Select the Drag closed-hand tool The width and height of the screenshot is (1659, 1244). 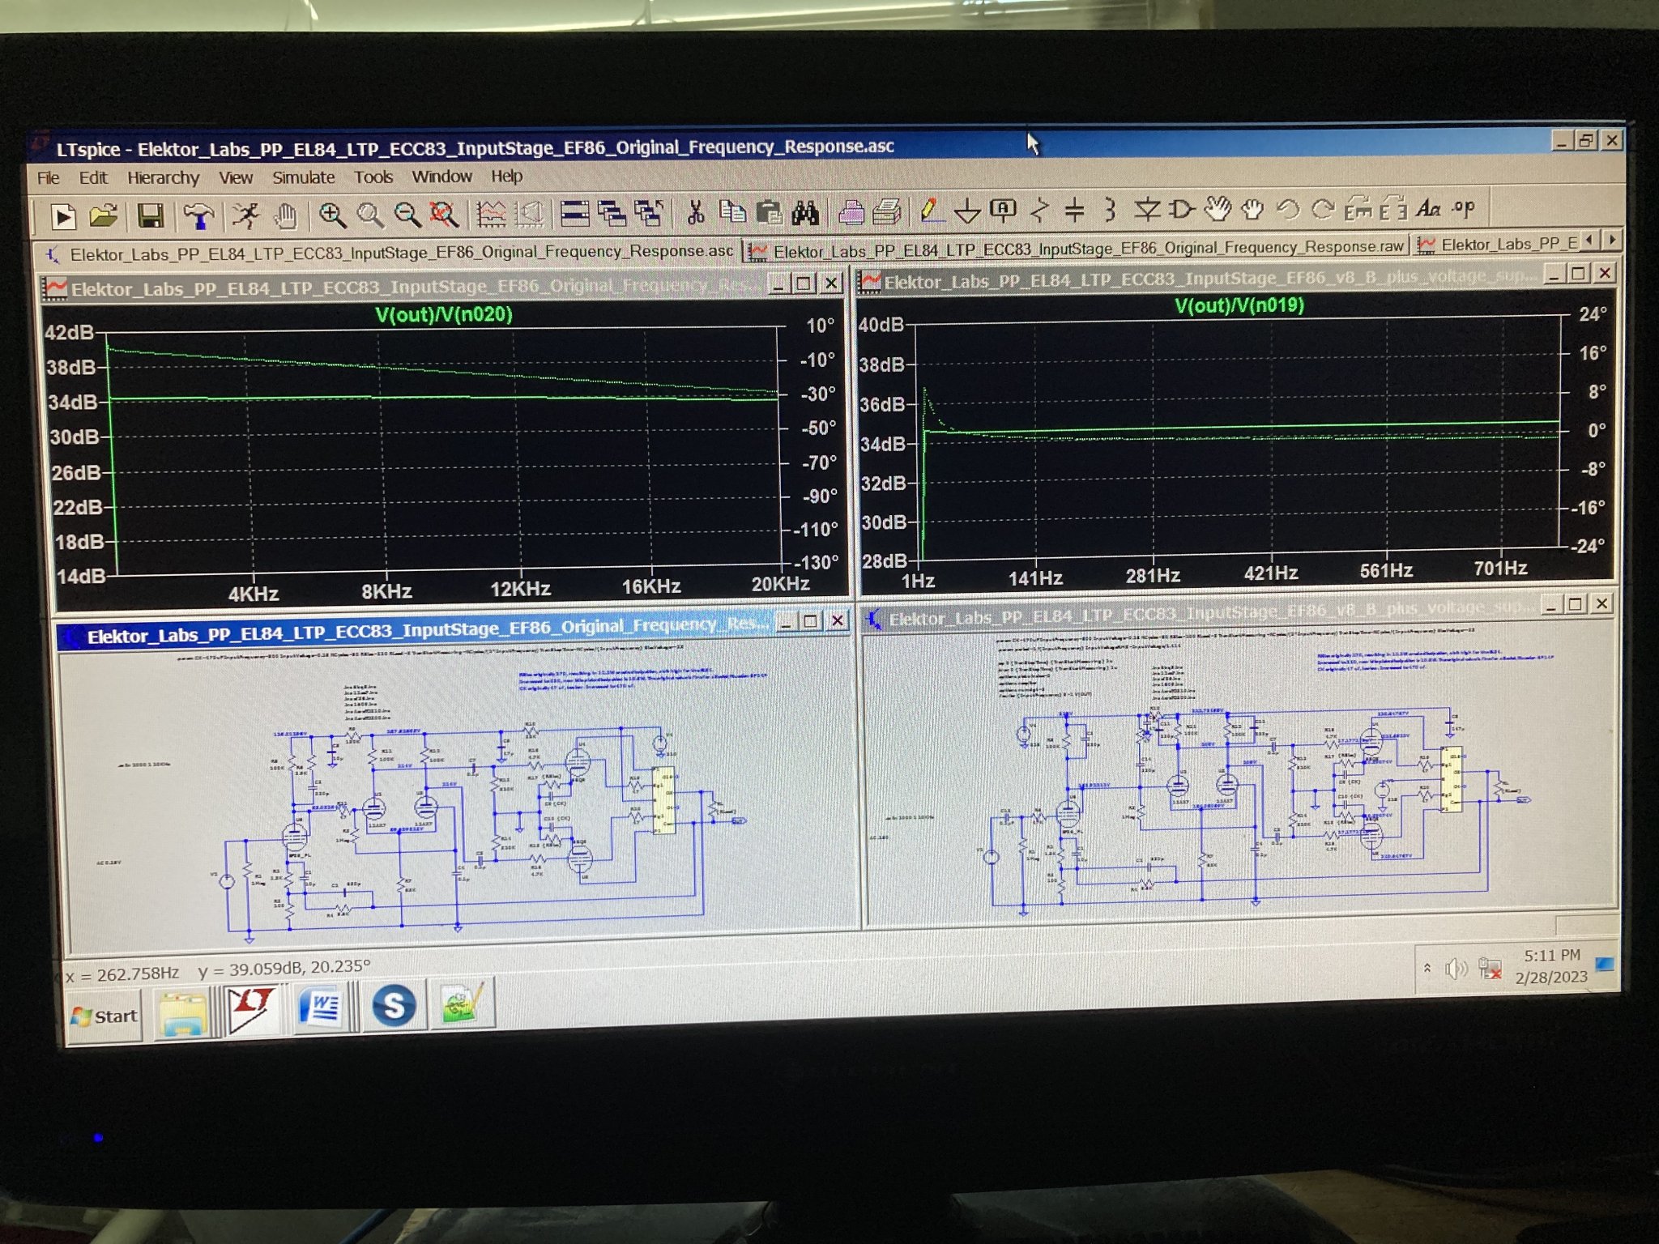pyautogui.click(x=1252, y=210)
